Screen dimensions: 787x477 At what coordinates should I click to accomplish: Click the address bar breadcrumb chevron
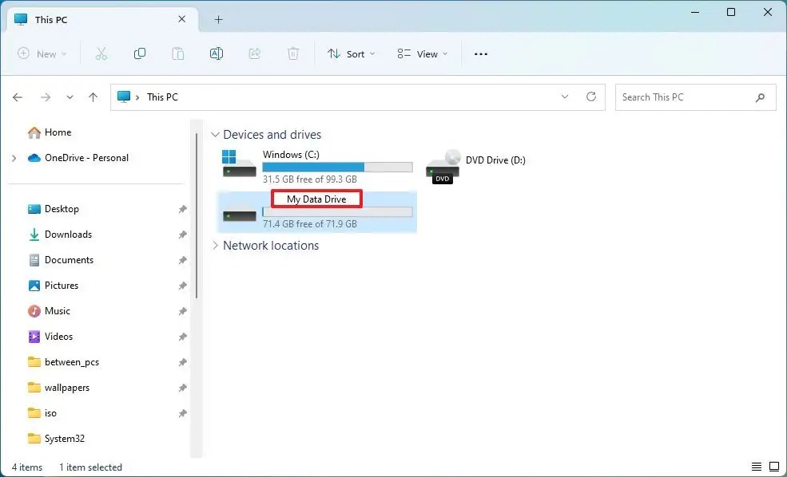[x=137, y=97]
